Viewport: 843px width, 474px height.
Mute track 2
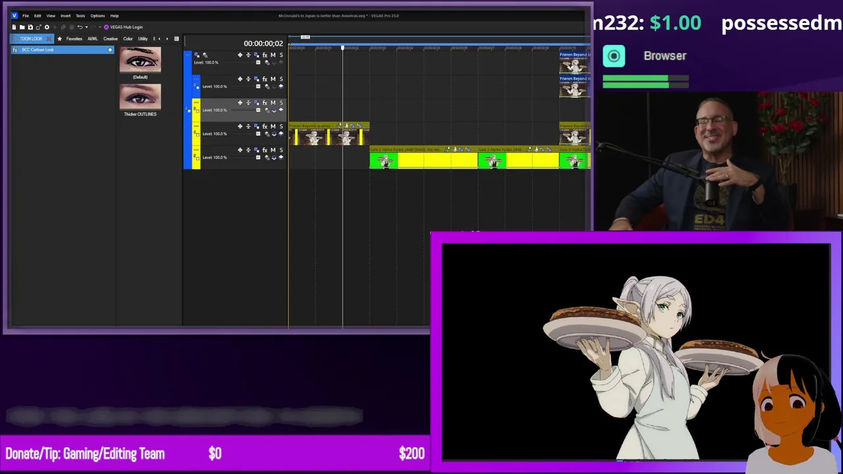coord(273,79)
